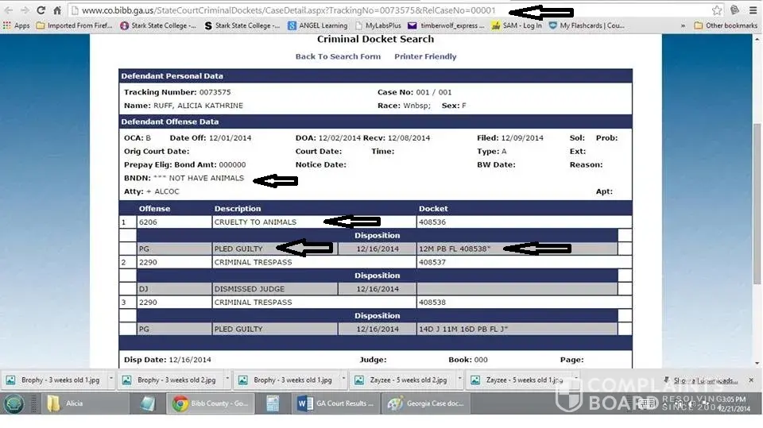Open the Printer Friendly link
Image resolution: width=763 pixels, height=428 pixels.
coord(425,56)
